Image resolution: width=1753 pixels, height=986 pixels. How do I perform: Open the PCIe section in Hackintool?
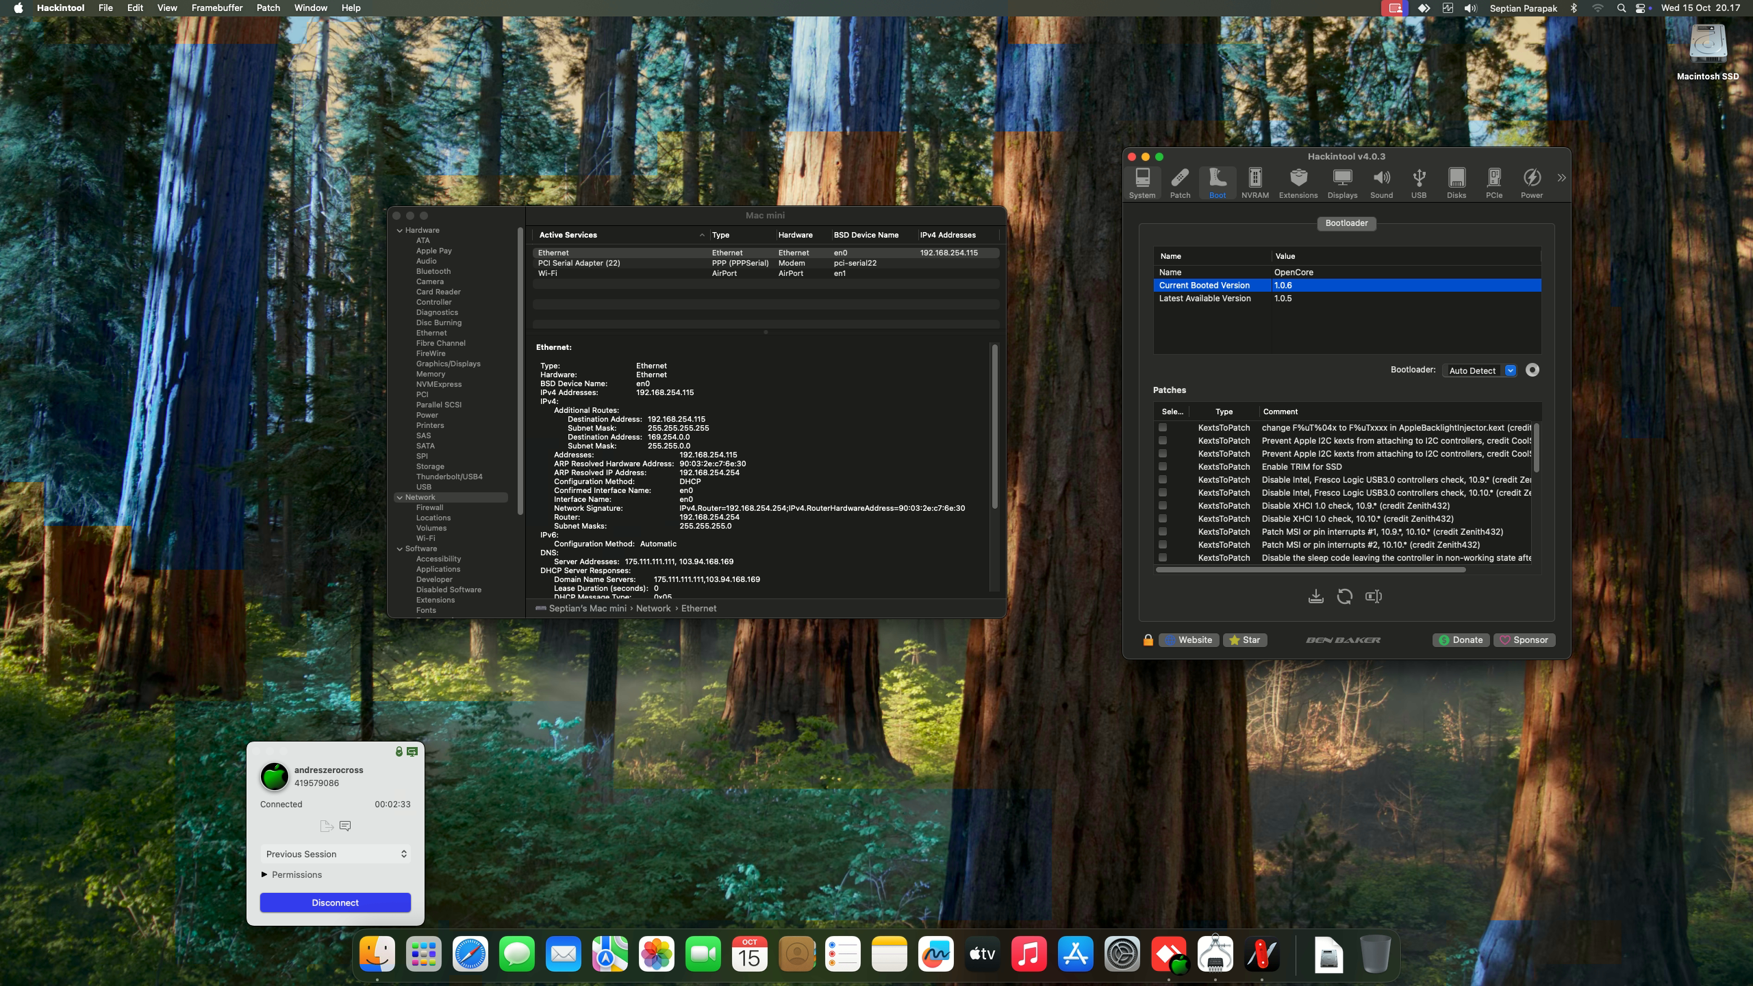[1494, 183]
